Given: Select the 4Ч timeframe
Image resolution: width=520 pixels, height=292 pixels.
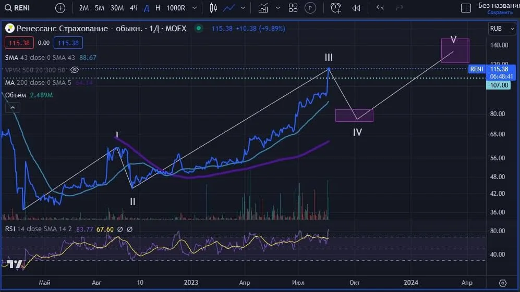Looking at the screenshot, I should point(134,8).
